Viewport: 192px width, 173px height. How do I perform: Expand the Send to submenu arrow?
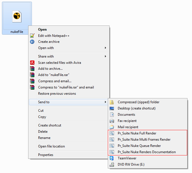(x=106, y=102)
